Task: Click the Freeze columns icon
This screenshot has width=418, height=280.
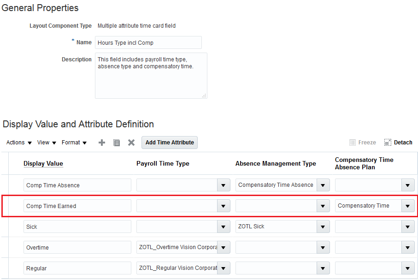Action: [x=353, y=143]
